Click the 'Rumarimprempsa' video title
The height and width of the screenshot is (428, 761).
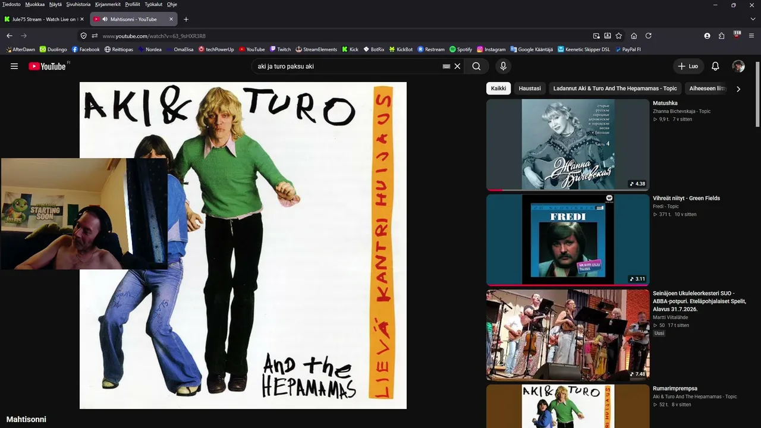(x=675, y=389)
